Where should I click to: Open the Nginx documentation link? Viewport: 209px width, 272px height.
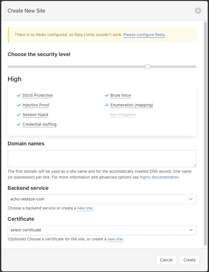pos(159,177)
